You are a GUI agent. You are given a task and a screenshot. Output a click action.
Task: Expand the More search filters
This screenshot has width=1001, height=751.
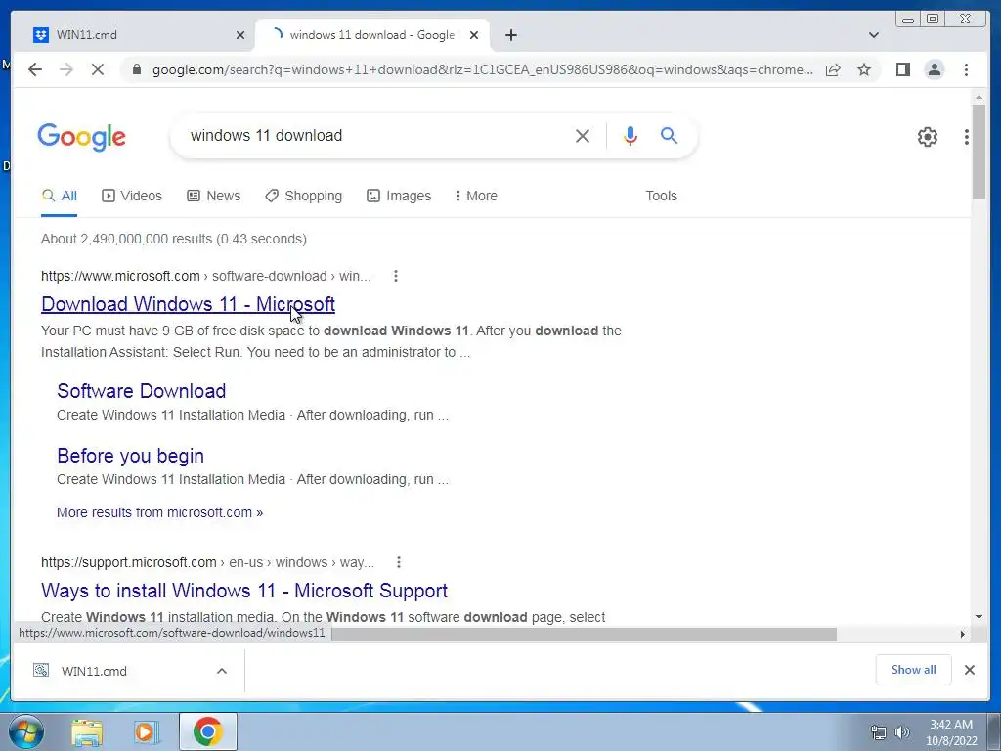pos(476,196)
